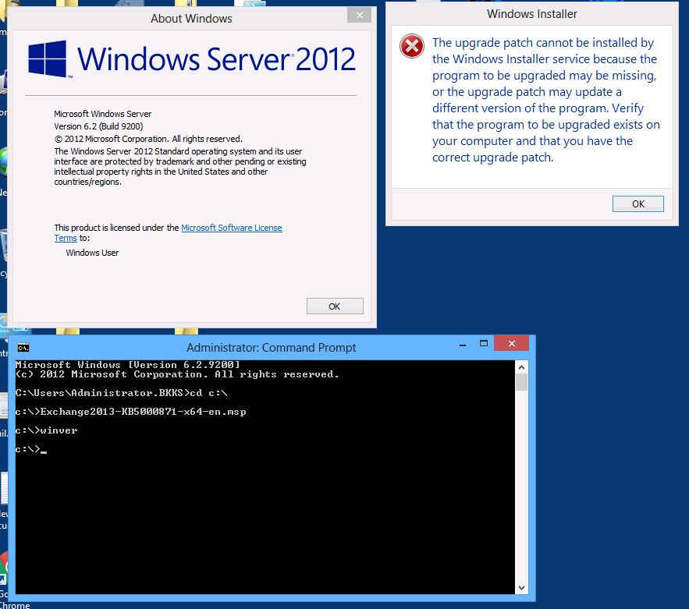Open Command Prompt system menu icon
Image resolution: width=689 pixels, height=609 pixels.
pyautogui.click(x=23, y=348)
